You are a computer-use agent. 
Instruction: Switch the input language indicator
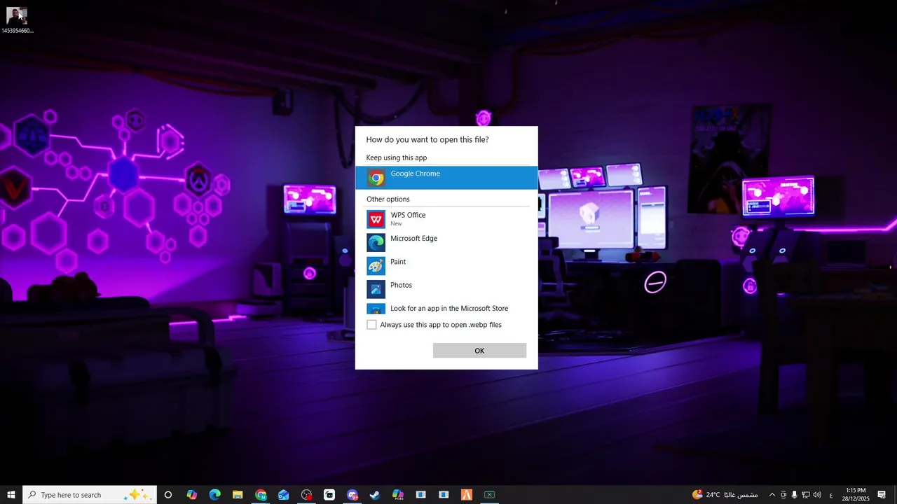coord(831,495)
